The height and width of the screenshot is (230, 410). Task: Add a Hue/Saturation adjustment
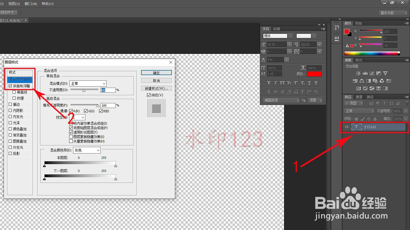pyautogui.click(x=355, y=81)
